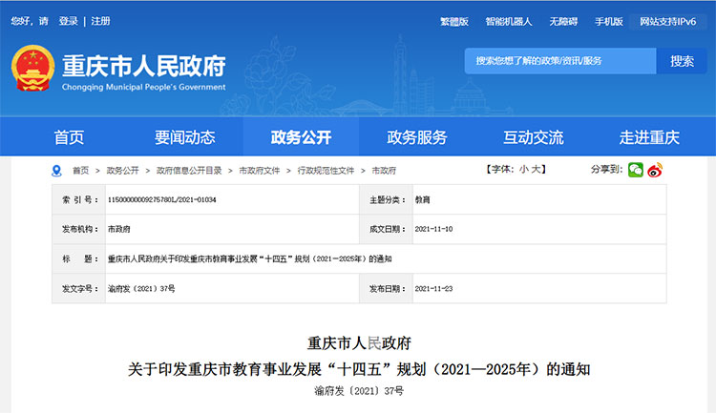Go to the 政务服务 section
Image resolution: width=716 pixels, height=413 pixels.
pos(417,137)
